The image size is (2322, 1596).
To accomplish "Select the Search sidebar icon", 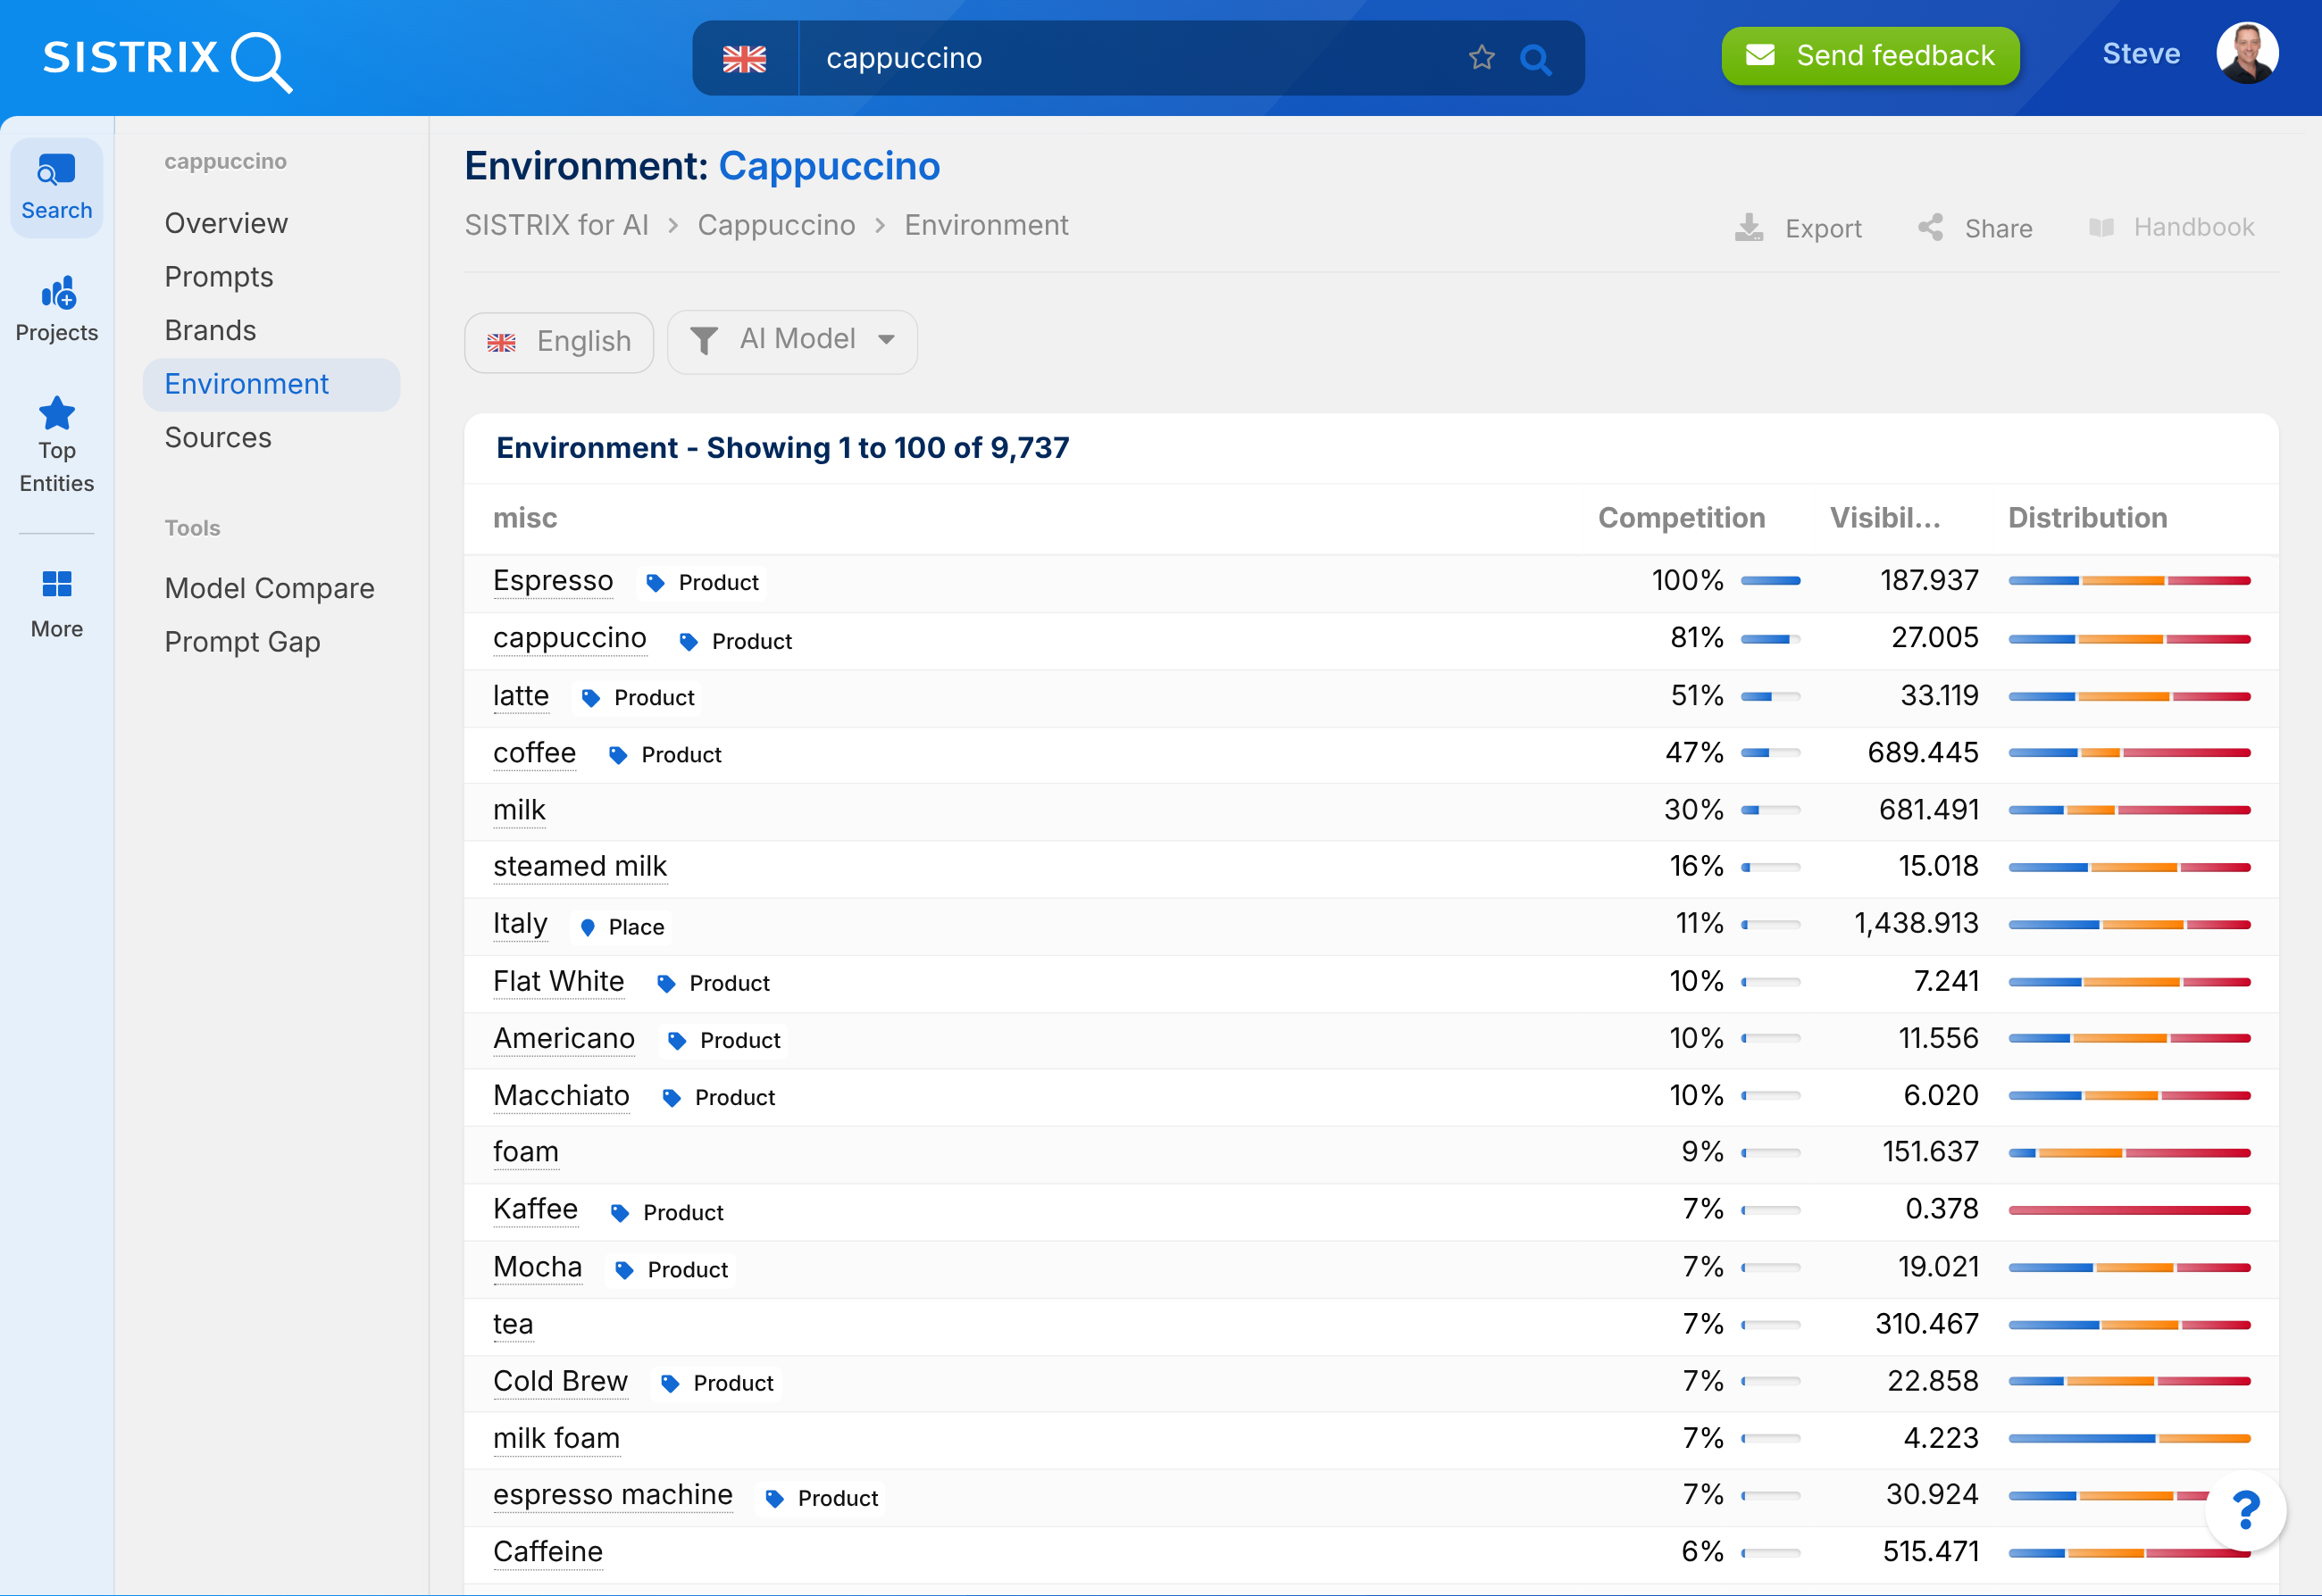I will point(57,187).
